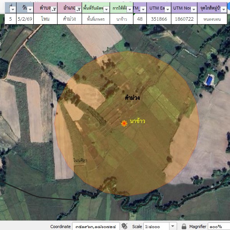Open filter for UTM East column

[x=167, y=9]
